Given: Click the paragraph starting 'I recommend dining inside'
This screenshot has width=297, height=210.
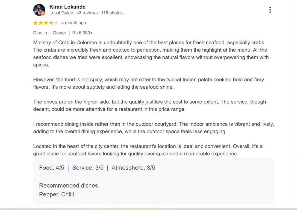Looking at the screenshot, I should [153, 128].
